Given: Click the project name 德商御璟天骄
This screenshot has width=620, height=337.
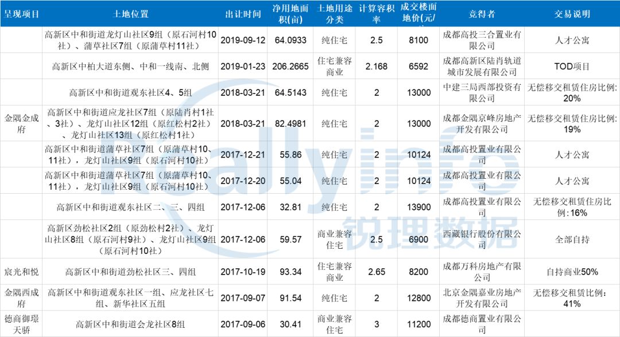Looking at the screenshot, I should 21,324.
